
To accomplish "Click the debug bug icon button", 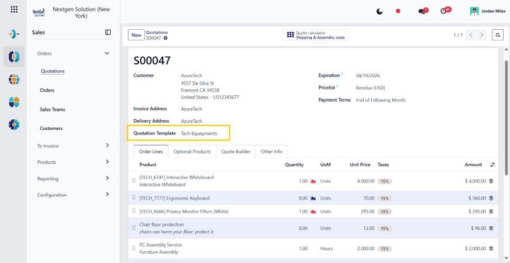I will tap(497, 35).
